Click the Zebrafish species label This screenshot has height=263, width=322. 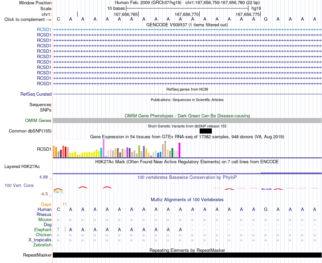point(42,245)
